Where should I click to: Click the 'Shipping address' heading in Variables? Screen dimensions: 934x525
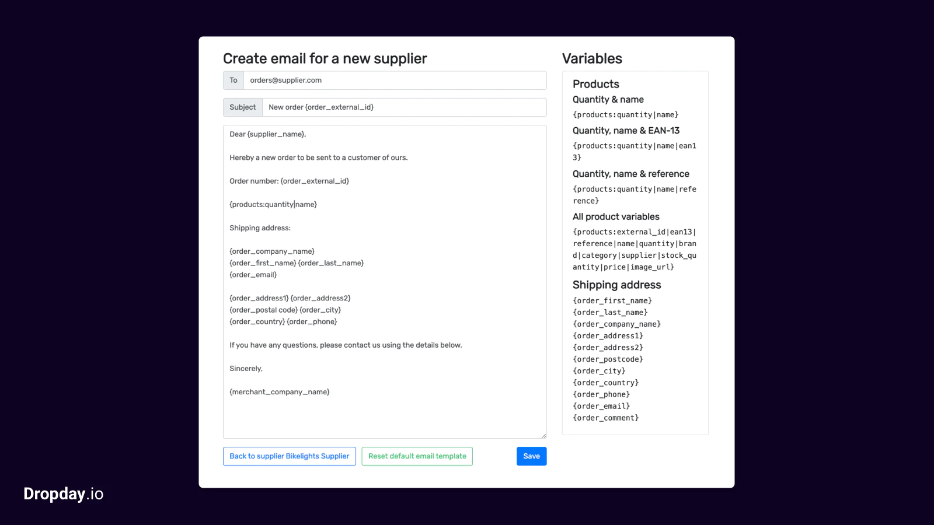pos(617,285)
